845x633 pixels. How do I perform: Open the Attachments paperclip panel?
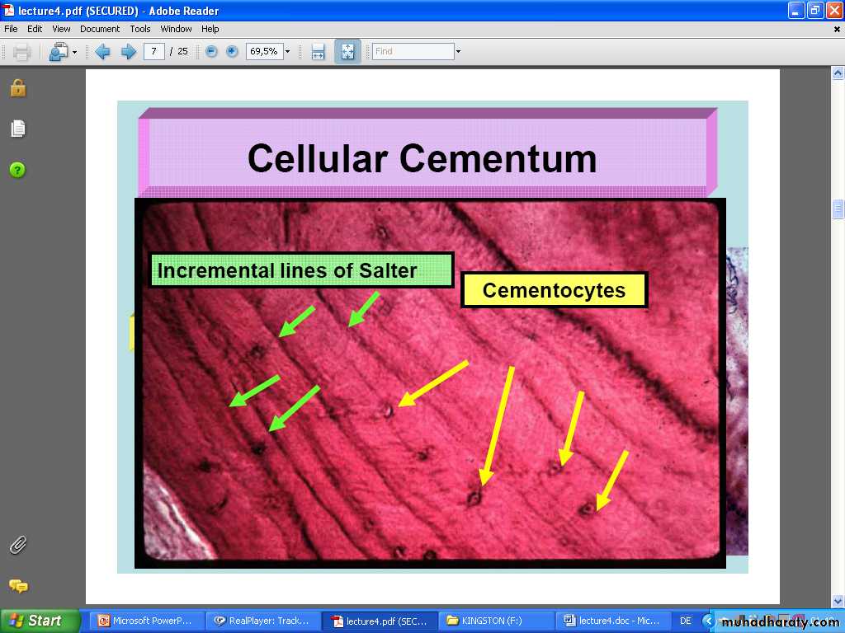17,545
